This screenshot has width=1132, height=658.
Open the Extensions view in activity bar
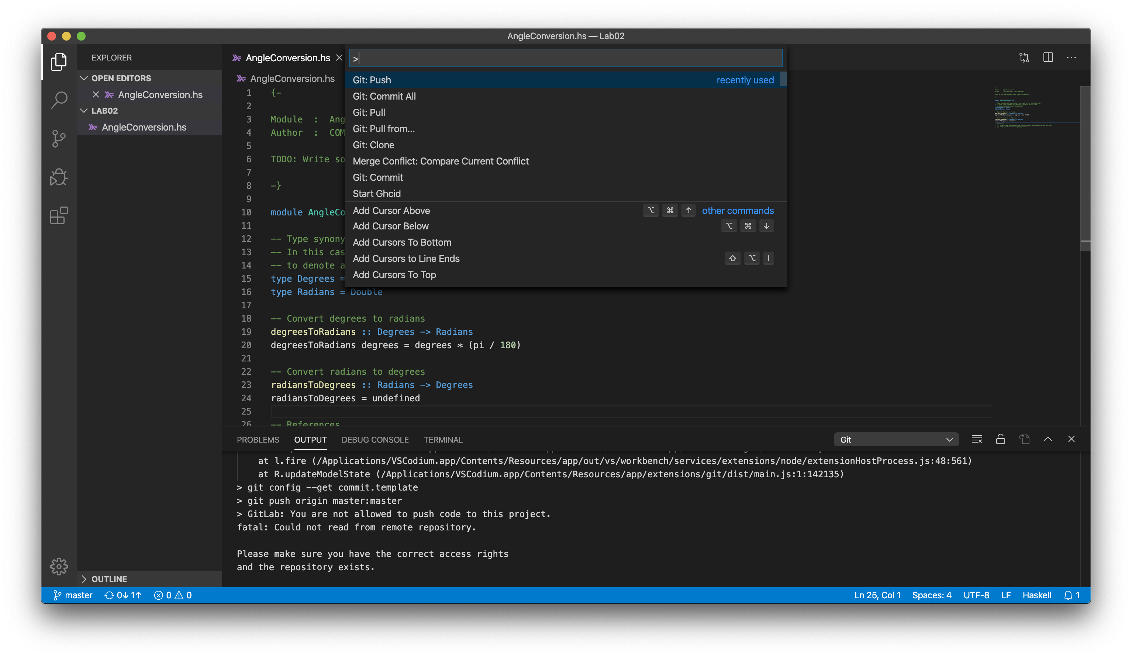pyautogui.click(x=59, y=216)
